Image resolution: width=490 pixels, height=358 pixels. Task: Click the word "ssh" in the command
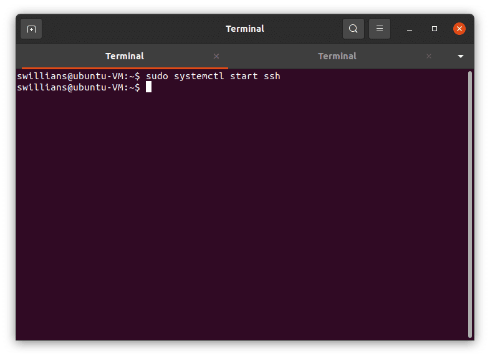(x=272, y=76)
